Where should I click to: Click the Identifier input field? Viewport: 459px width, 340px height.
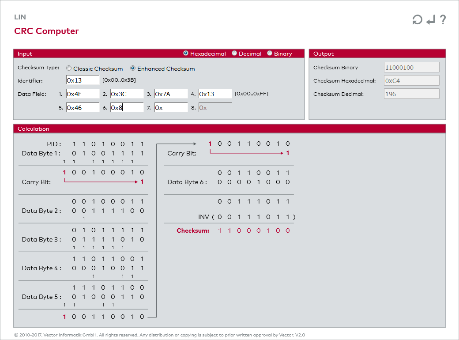pyautogui.click(x=83, y=80)
